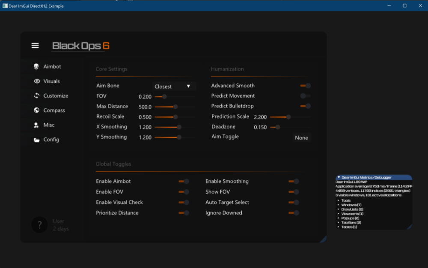Open the Config tab label

(51, 140)
